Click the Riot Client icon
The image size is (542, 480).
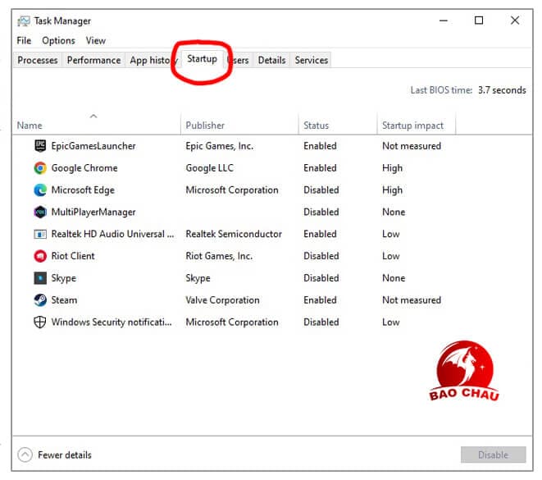40,256
